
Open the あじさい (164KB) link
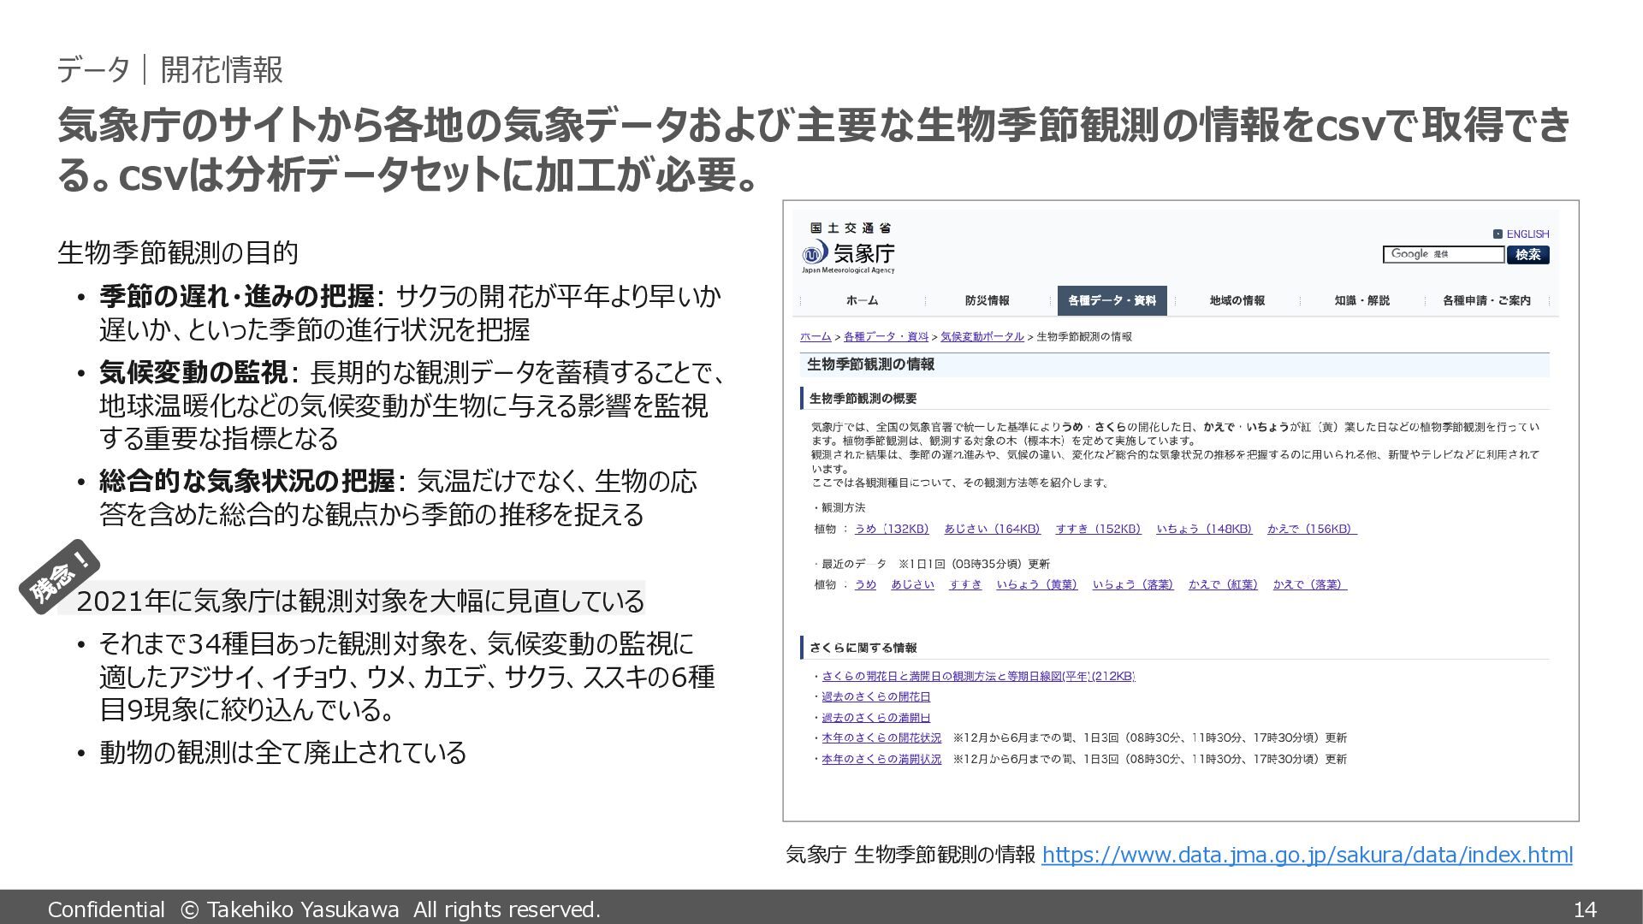pyautogui.click(x=992, y=529)
